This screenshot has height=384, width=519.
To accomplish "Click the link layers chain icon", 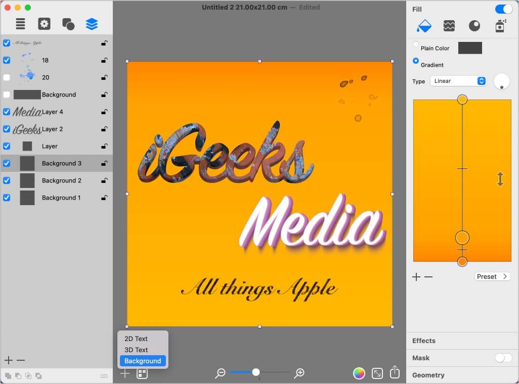I will click(x=104, y=376).
